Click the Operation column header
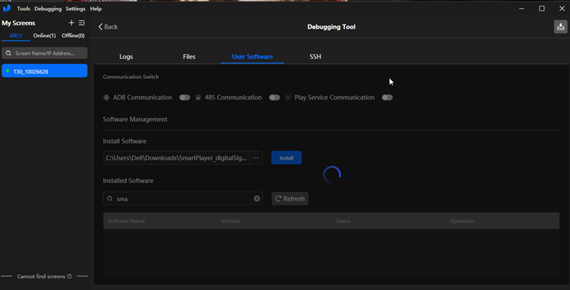 462,221
